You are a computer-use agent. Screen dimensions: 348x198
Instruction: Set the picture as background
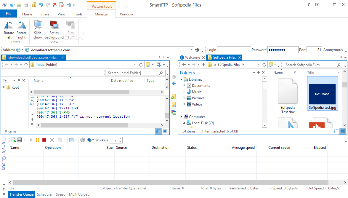click(x=54, y=30)
